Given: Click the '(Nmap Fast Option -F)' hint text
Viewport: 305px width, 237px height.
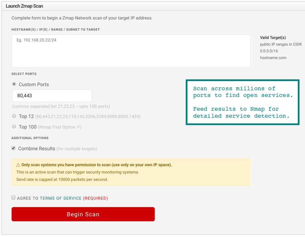Looking at the screenshot, I should (x=60, y=127).
